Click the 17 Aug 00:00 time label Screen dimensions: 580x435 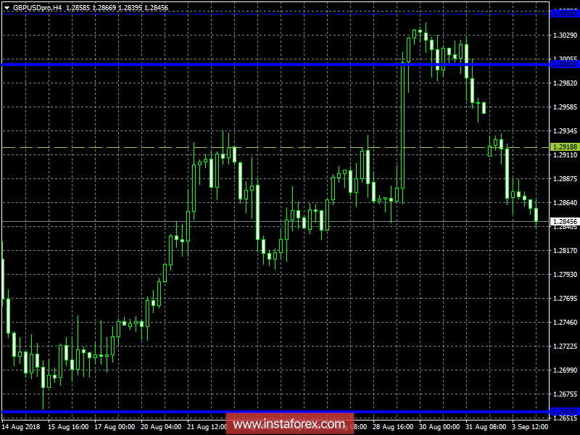tap(115, 427)
